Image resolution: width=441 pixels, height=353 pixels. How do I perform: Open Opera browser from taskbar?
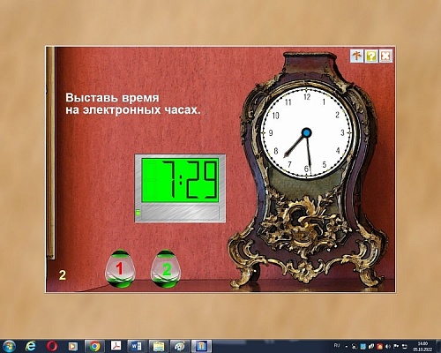click(52, 346)
